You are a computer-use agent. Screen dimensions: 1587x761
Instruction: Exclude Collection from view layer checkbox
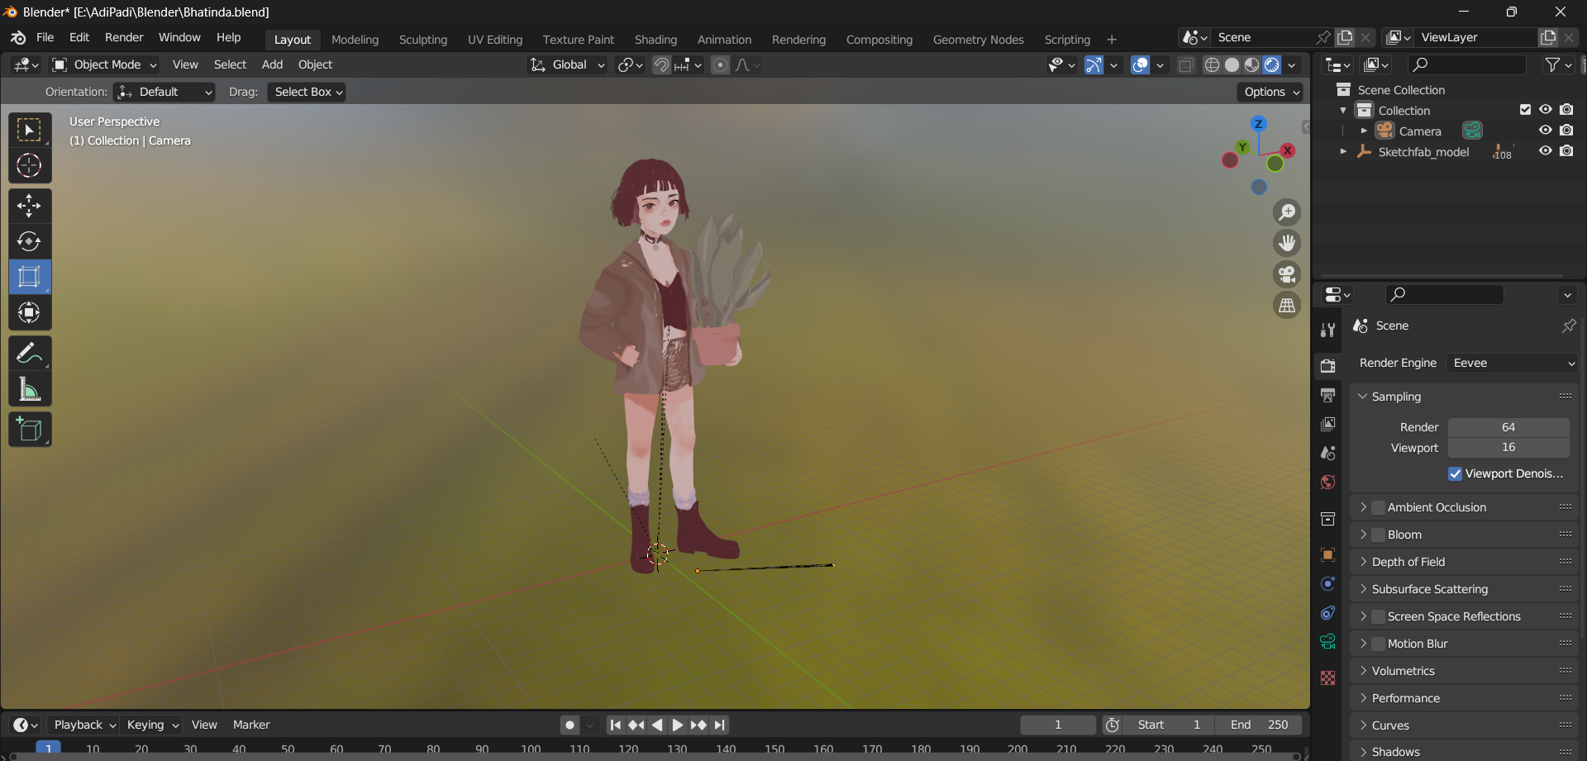tap(1525, 110)
